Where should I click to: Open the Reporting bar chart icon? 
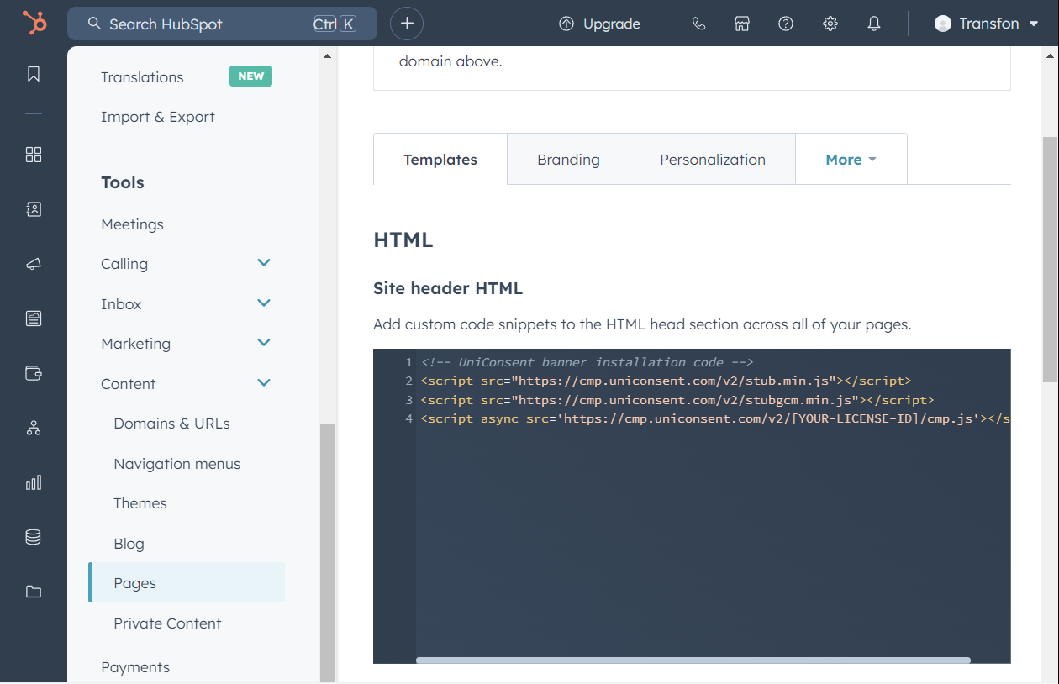[x=34, y=482]
